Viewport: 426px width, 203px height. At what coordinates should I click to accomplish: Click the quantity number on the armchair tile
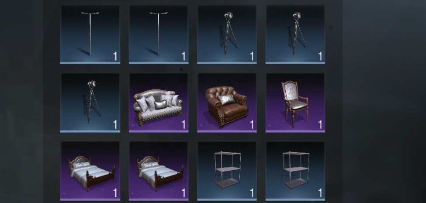coord(252,124)
